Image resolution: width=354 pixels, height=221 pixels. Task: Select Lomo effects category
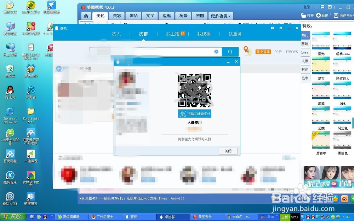tap(305, 52)
